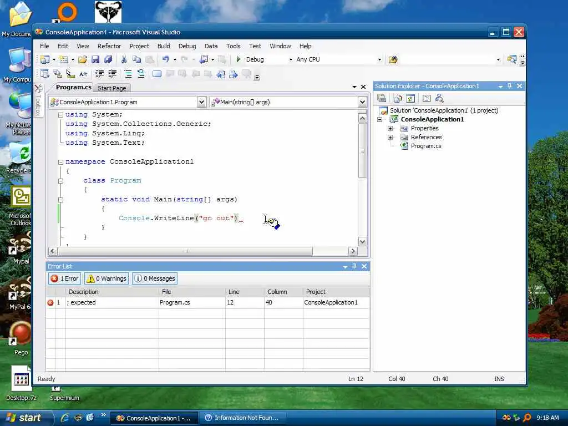Image resolution: width=568 pixels, height=426 pixels.
Task: Toggle the 0 Warnings filter button
Action: [106, 278]
